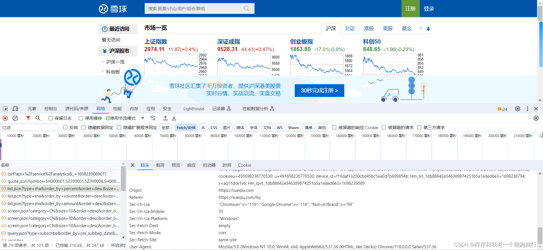Open the throttling mode dropdown
This screenshot has width=543, height=250.
[x=125, y=118]
